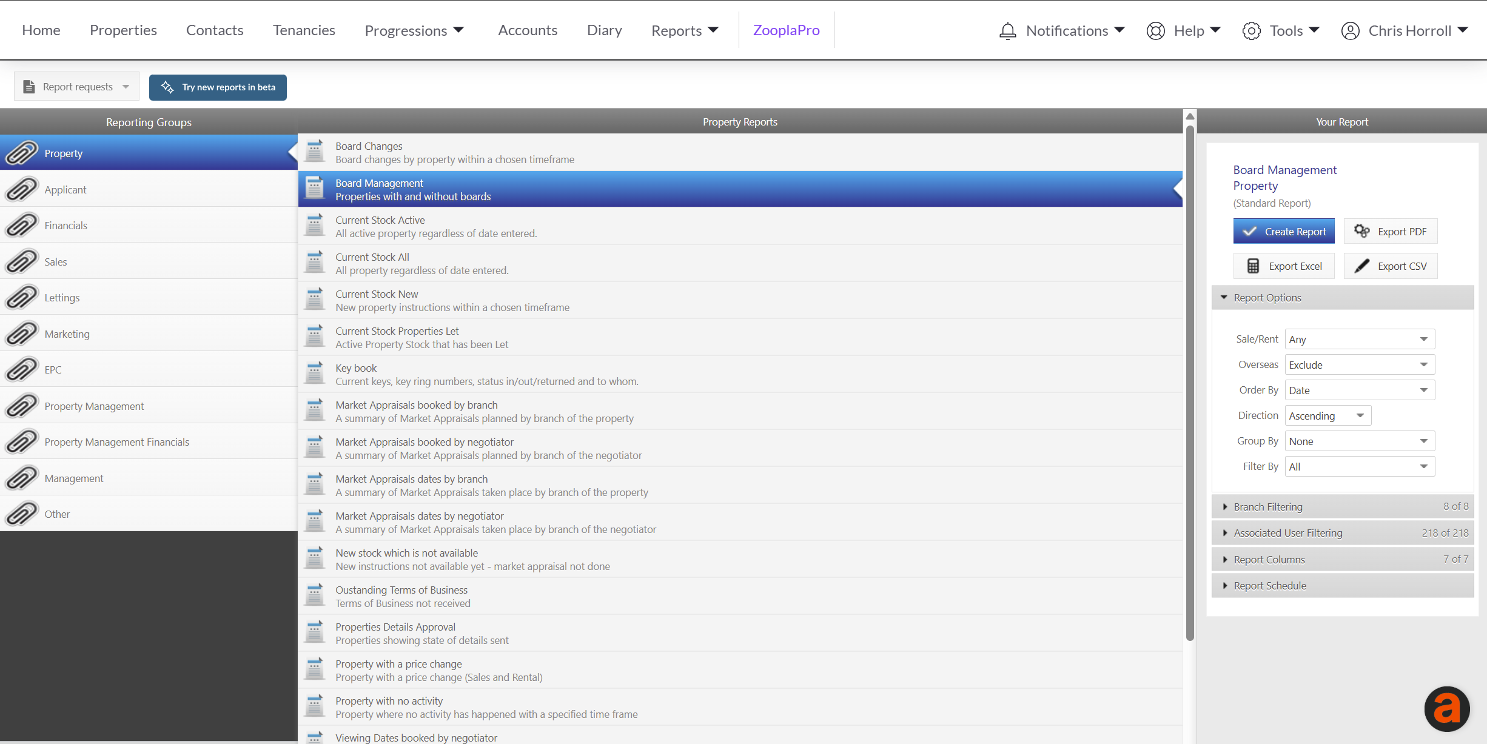The height and width of the screenshot is (744, 1487).
Task: Click the Notifications bell icon
Action: coord(1007,31)
